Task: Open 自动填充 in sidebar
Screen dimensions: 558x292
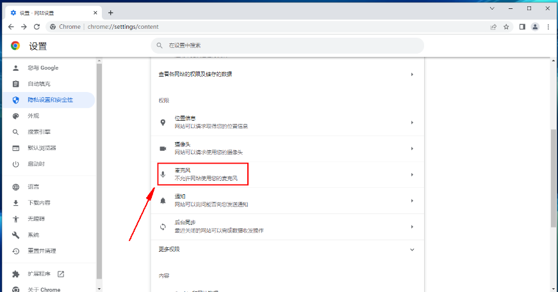Action: coord(49,84)
